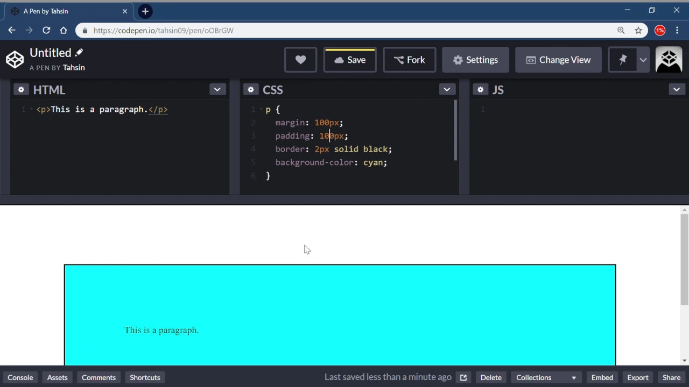This screenshot has width=689, height=387.
Task: Click preview scrollbar down arrow
Action: pos(684,361)
